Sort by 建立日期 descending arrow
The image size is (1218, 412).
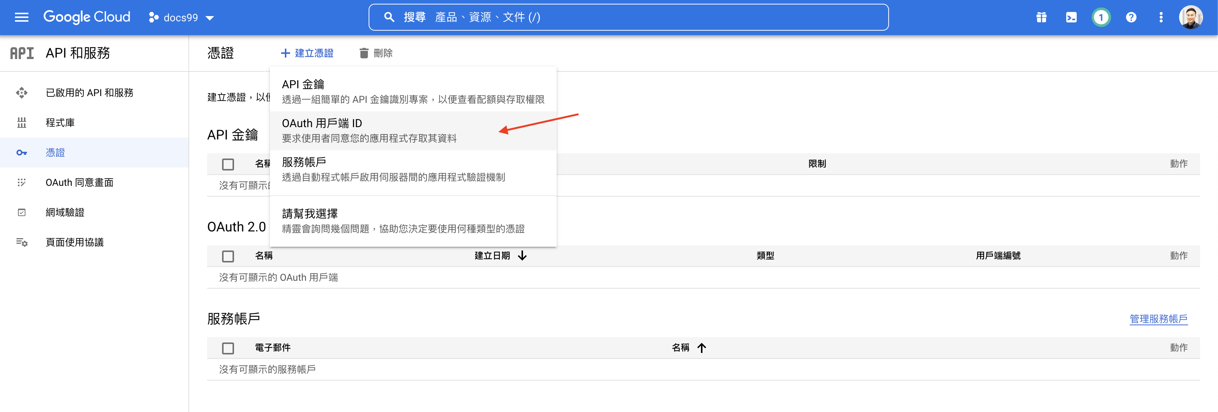coord(522,256)
